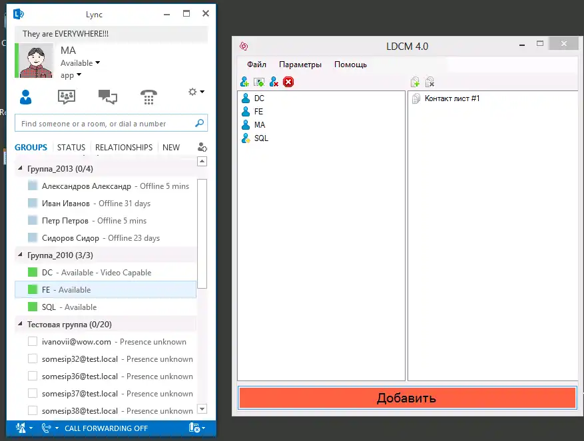Open Lync persistent chat rooms icon
This screenshot has width=584, height=441.
click(67, 96)
